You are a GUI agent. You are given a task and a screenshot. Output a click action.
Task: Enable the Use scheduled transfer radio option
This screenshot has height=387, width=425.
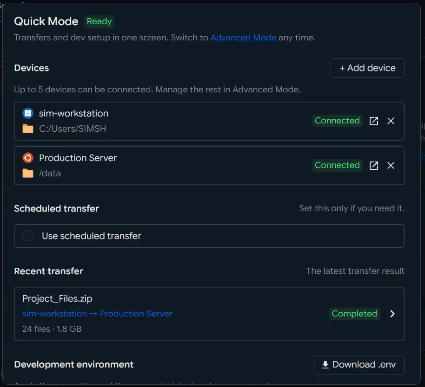tap(27, 236)
